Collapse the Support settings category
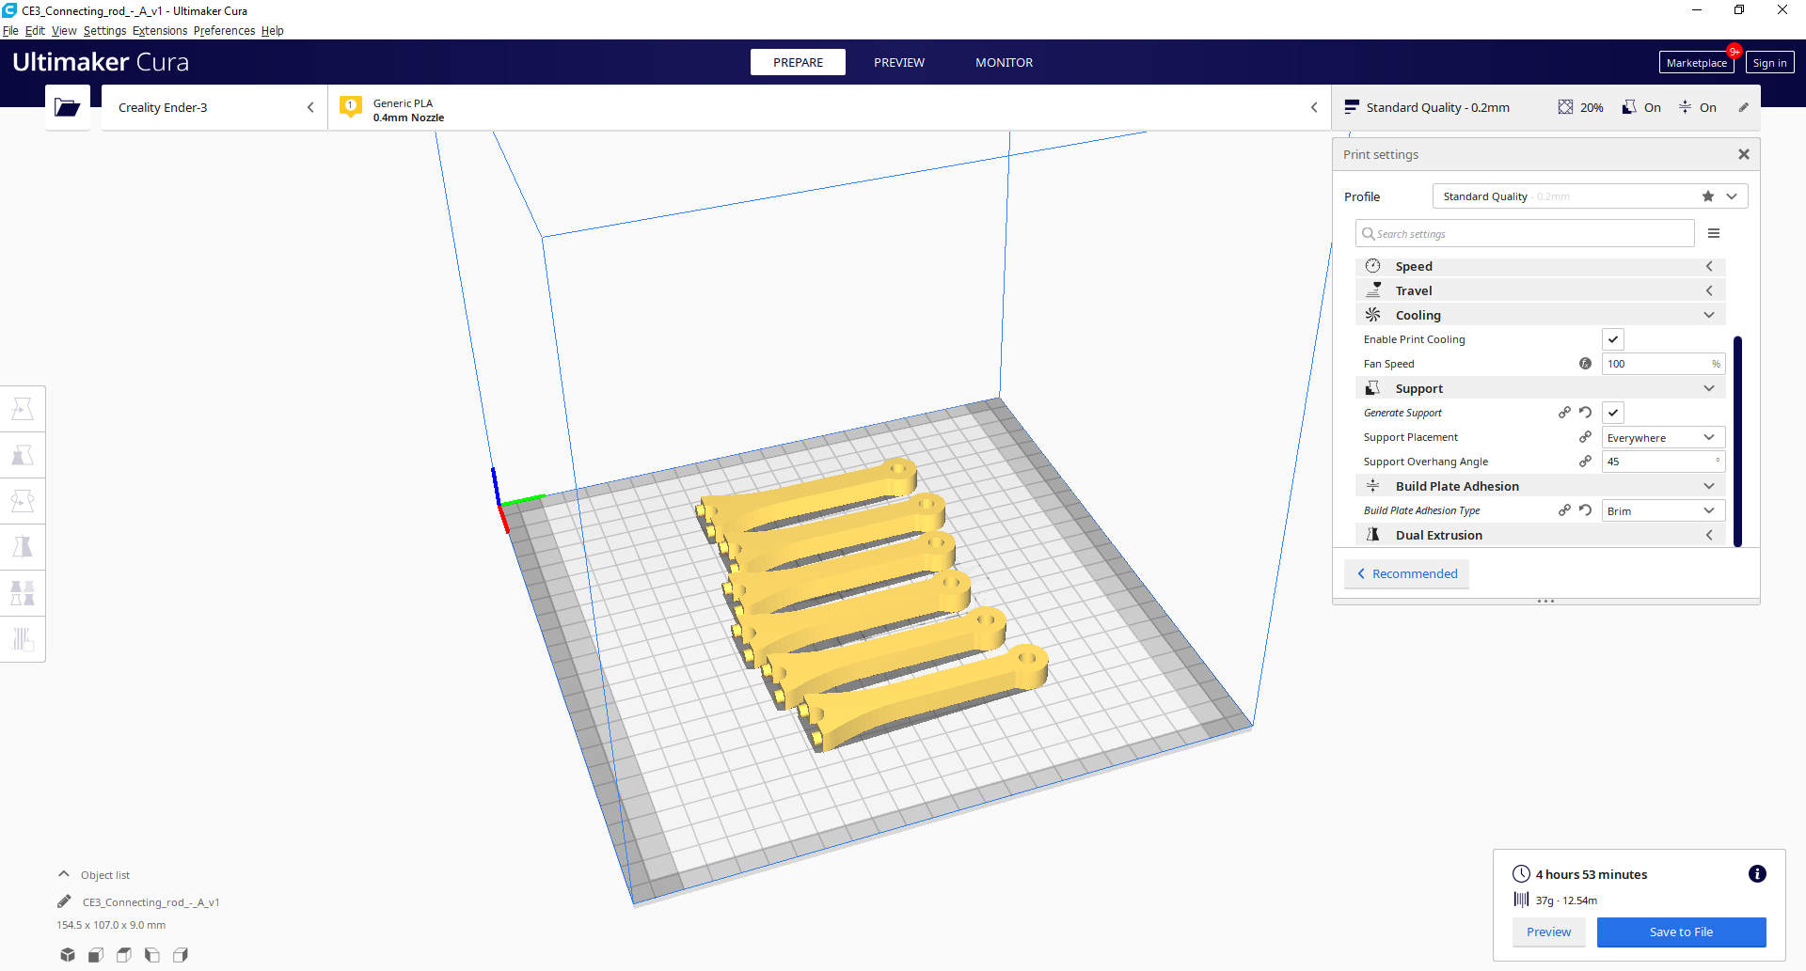The image size is (1806, 971). coord(1540,388)
